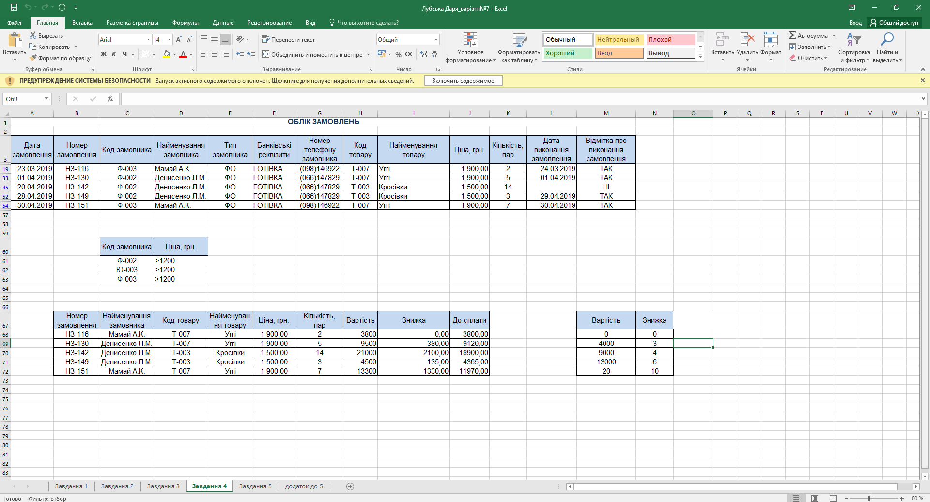The image size is (930, 502).
Task: Open the додаток до 5 sheet tab
Action: coord(304,486)
